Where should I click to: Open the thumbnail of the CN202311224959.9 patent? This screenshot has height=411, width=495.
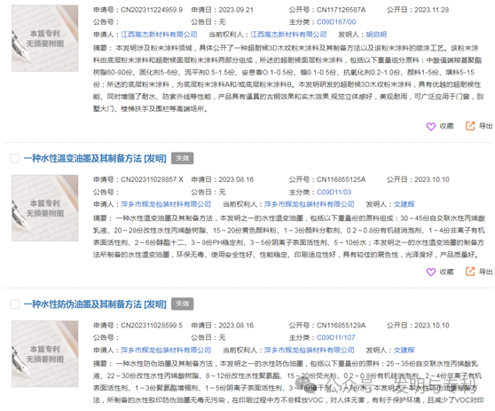(45, 38)
